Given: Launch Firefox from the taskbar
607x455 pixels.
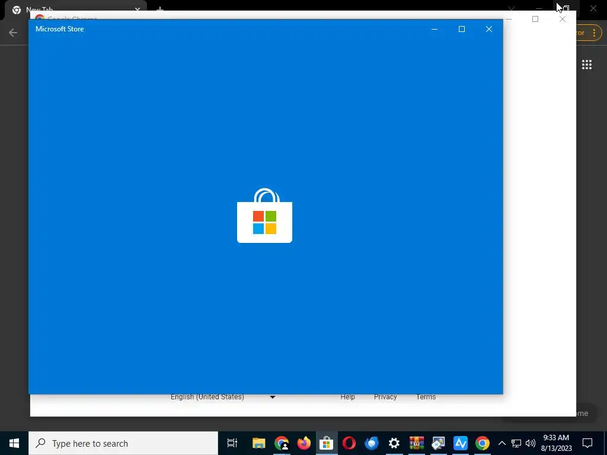Looking at the screenshot, I should click(x=304, y=443).
